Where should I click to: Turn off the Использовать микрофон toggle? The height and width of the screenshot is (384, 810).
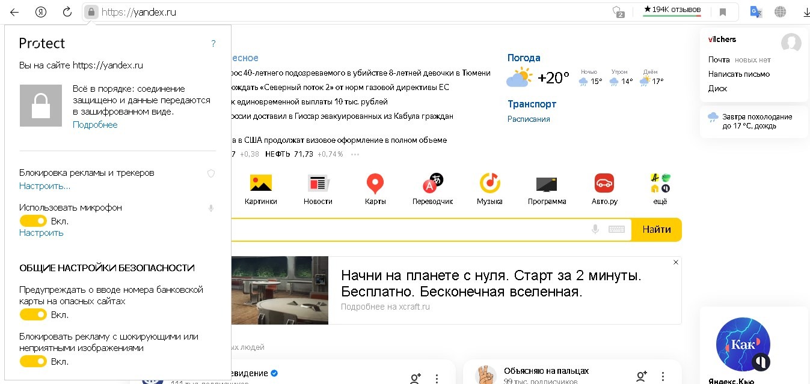tap(33, 221)
